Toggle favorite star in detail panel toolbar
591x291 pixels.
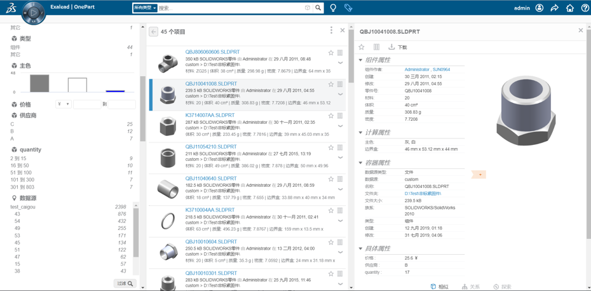362,47
